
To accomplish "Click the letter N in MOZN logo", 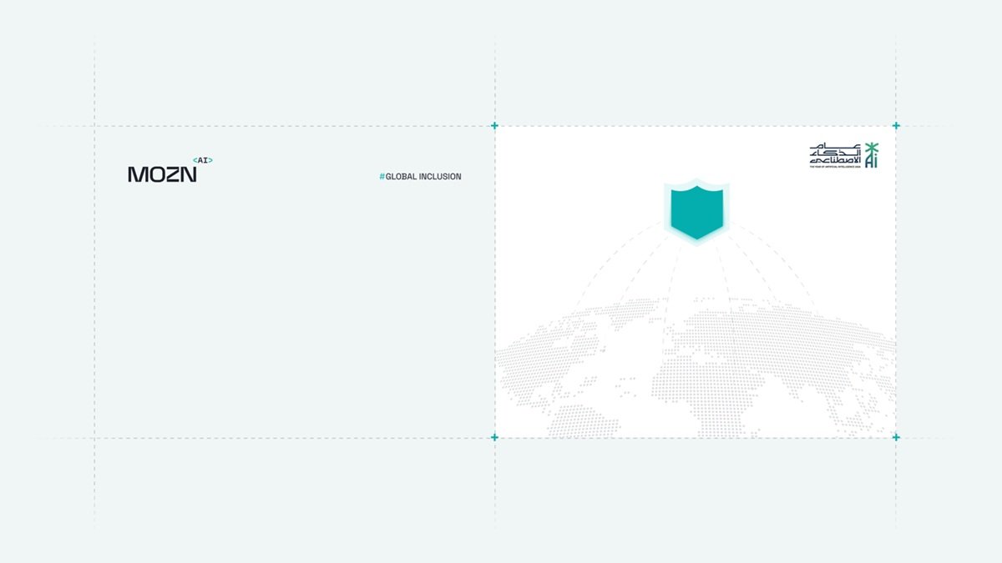I will pos(189,174).
